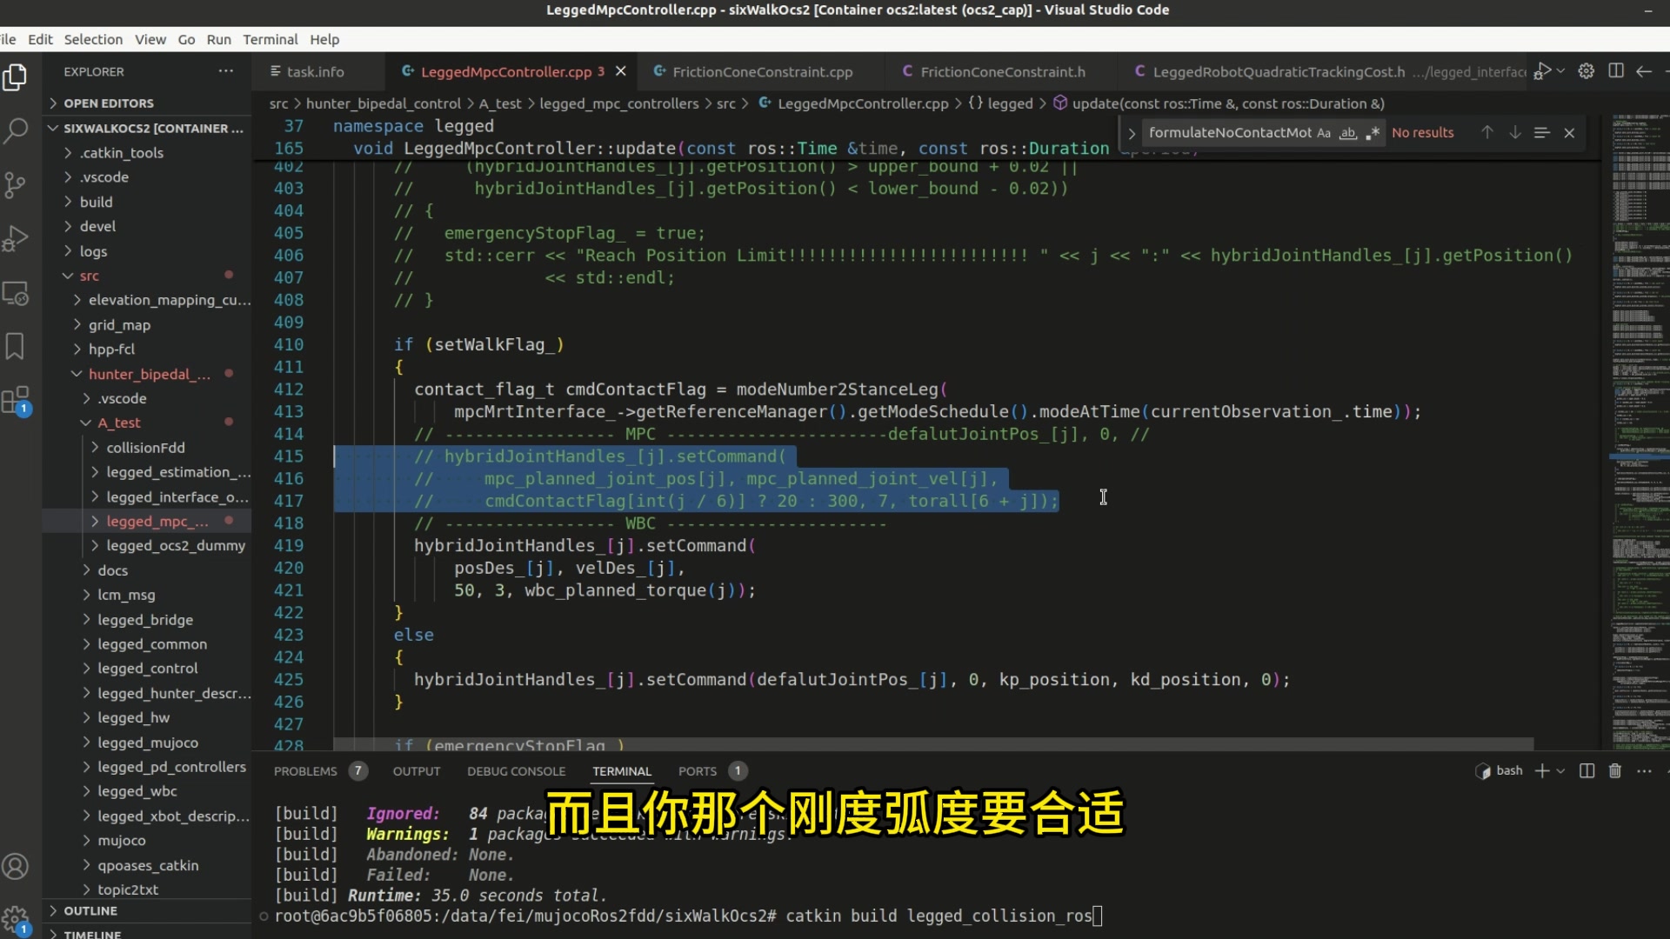Switch to the DEBUG CONSOLE panel
Screen dimensions: 1670x939
[516, 771]
